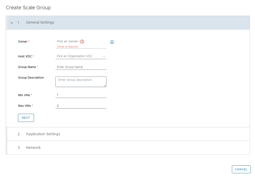Viewport: 255px width, 178px height.
Task: Select the Min VMs input field
Action: click(81, 95)
